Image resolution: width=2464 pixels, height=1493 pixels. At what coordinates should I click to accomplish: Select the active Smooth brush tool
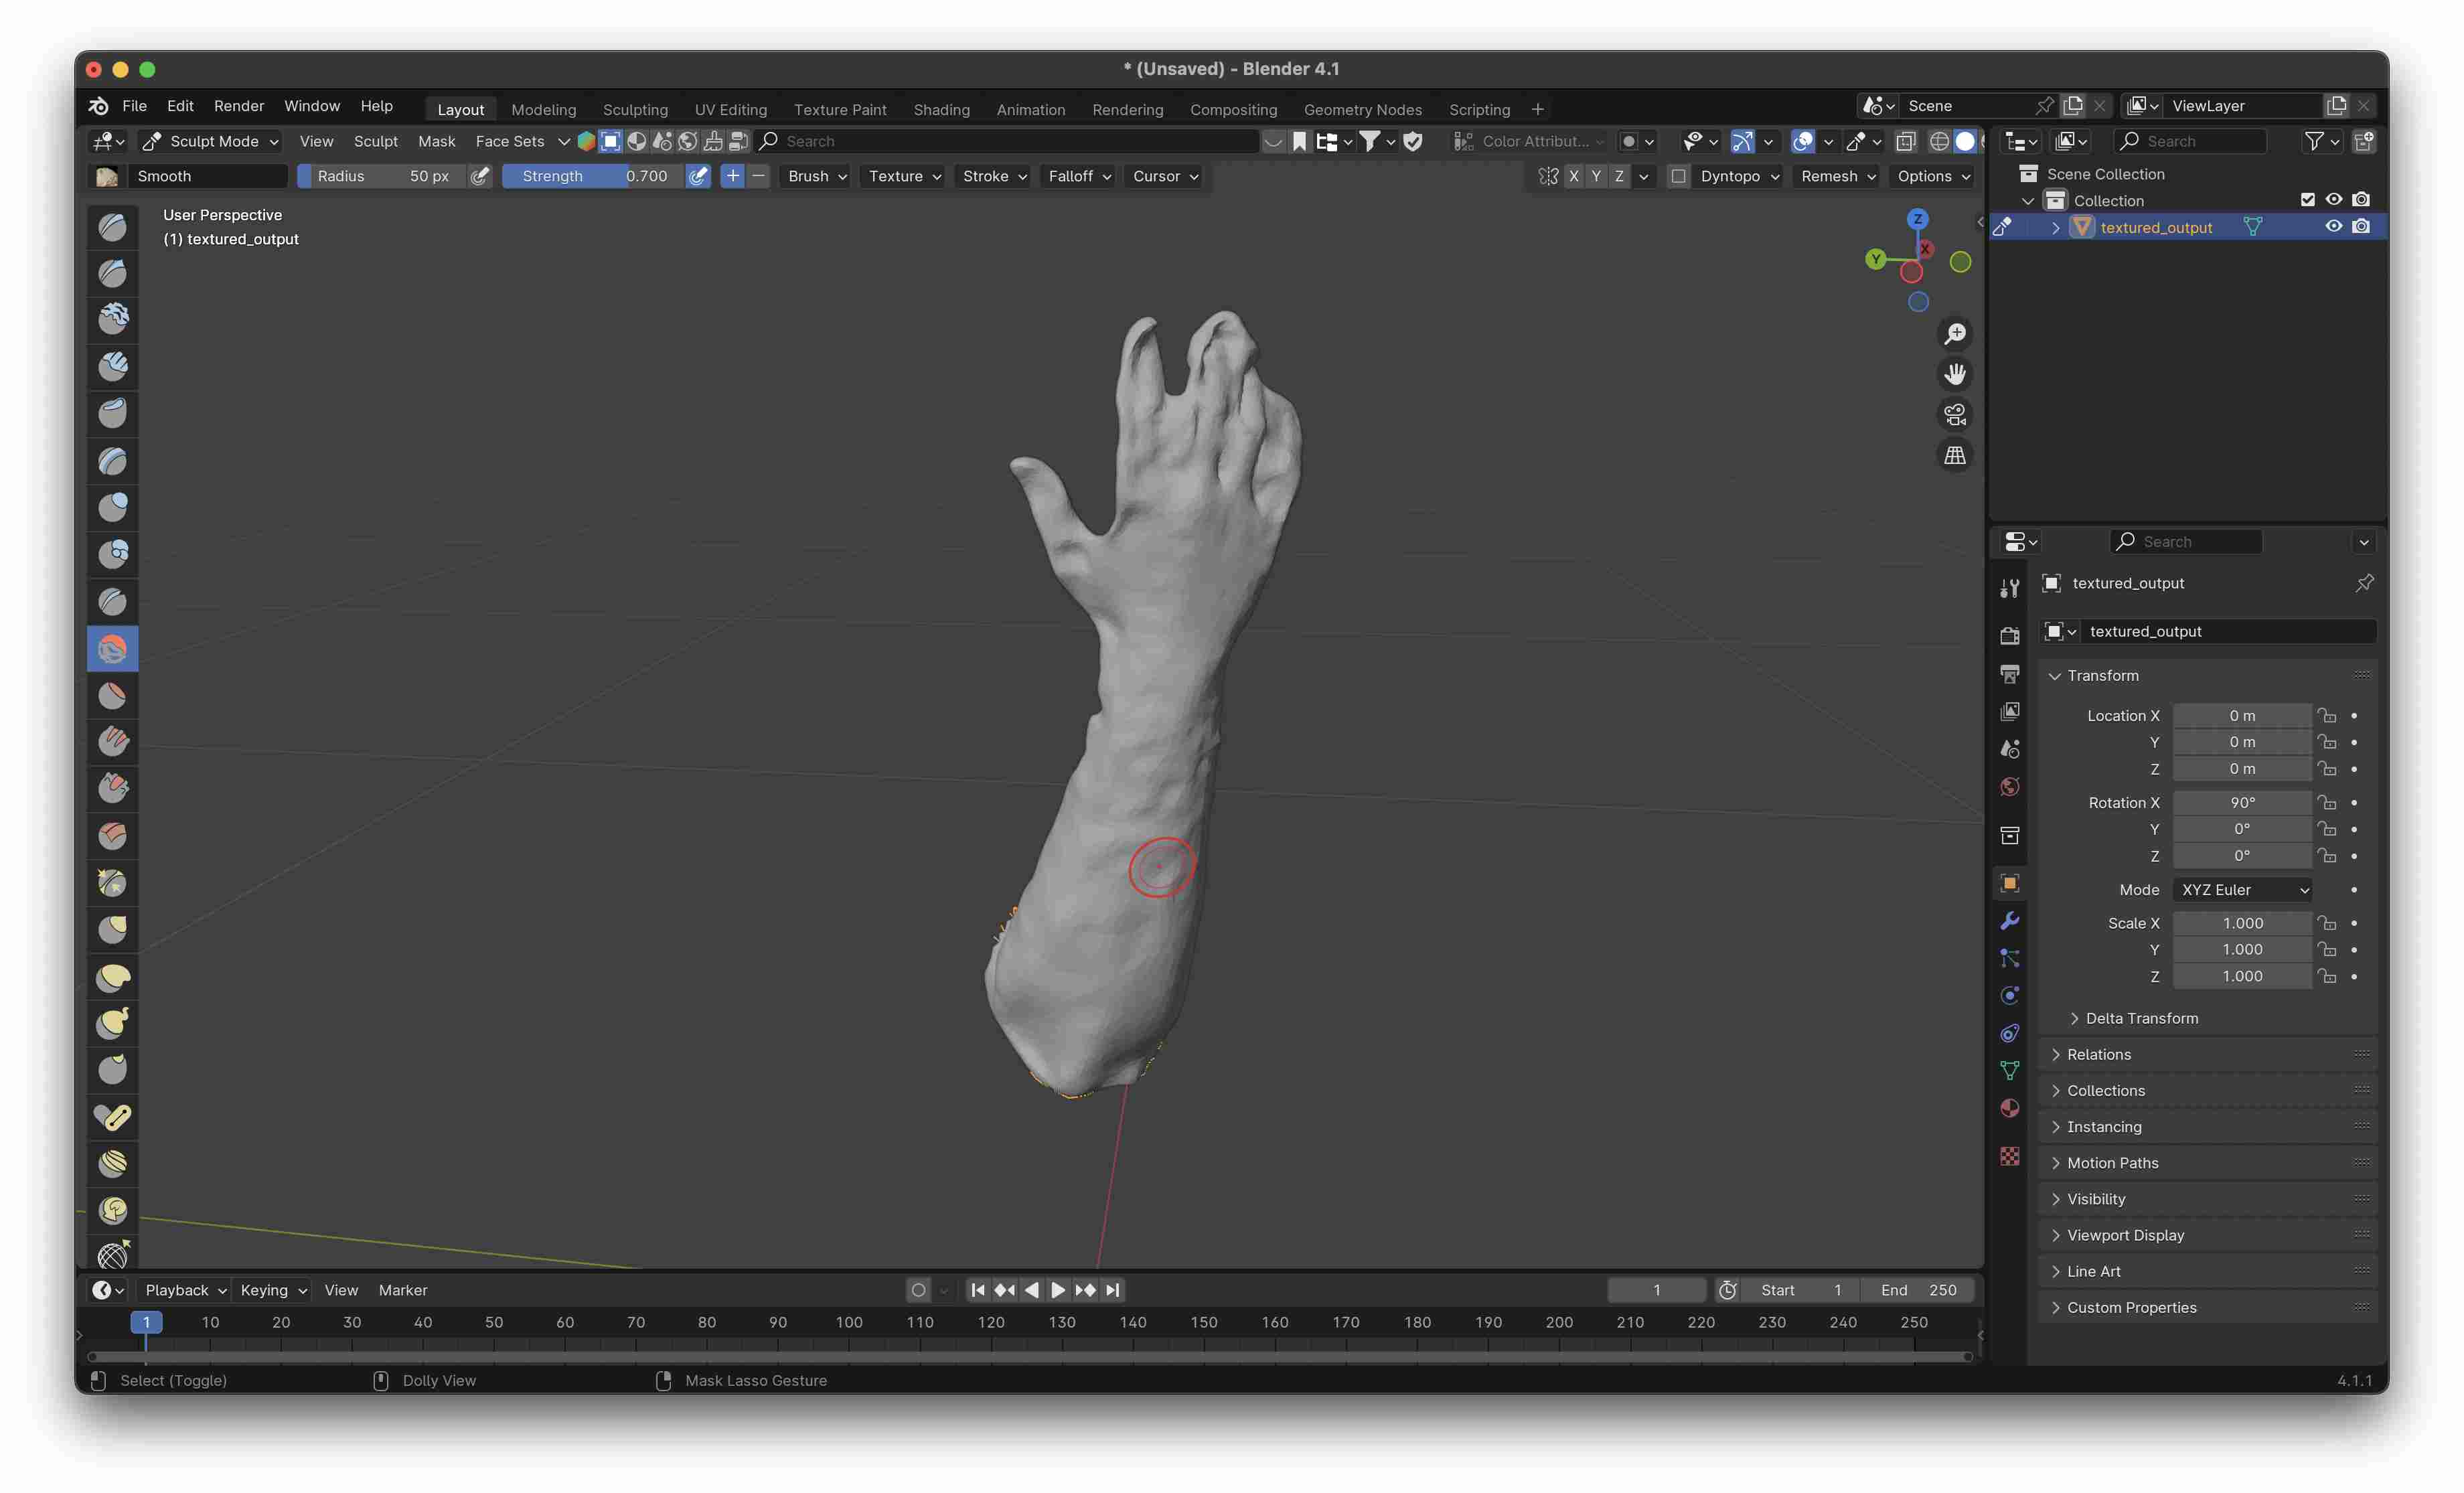click(112, 649)
